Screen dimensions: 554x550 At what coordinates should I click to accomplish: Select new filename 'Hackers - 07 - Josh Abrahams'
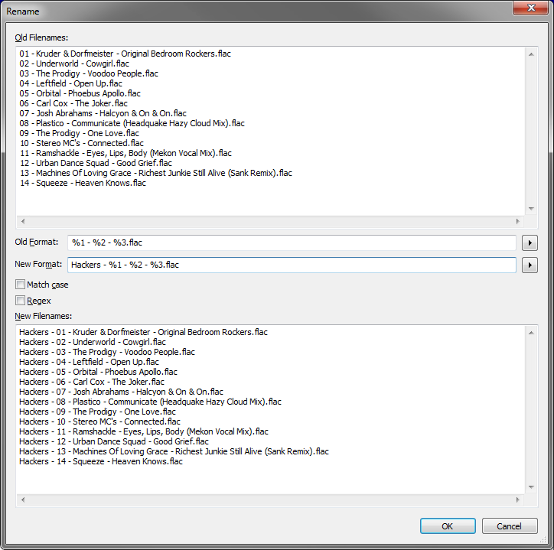point(121,392)
